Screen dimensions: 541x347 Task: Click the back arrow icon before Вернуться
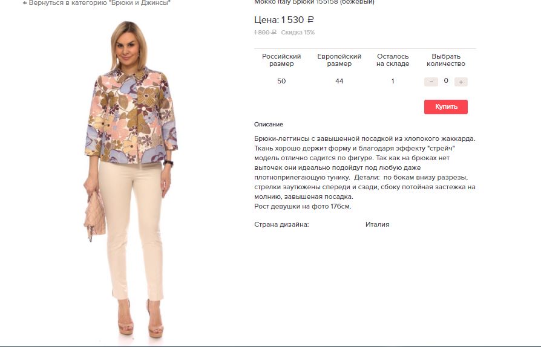click(x=25, y=3)
